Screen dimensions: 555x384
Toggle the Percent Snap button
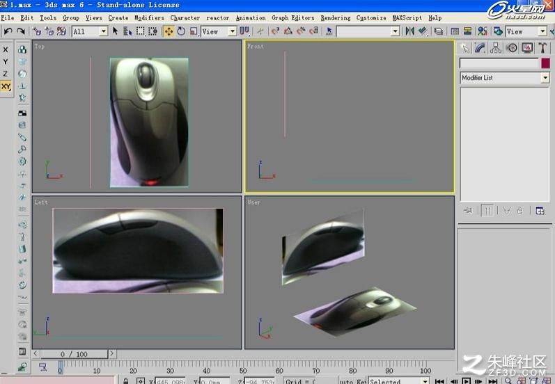click(301, 31)
